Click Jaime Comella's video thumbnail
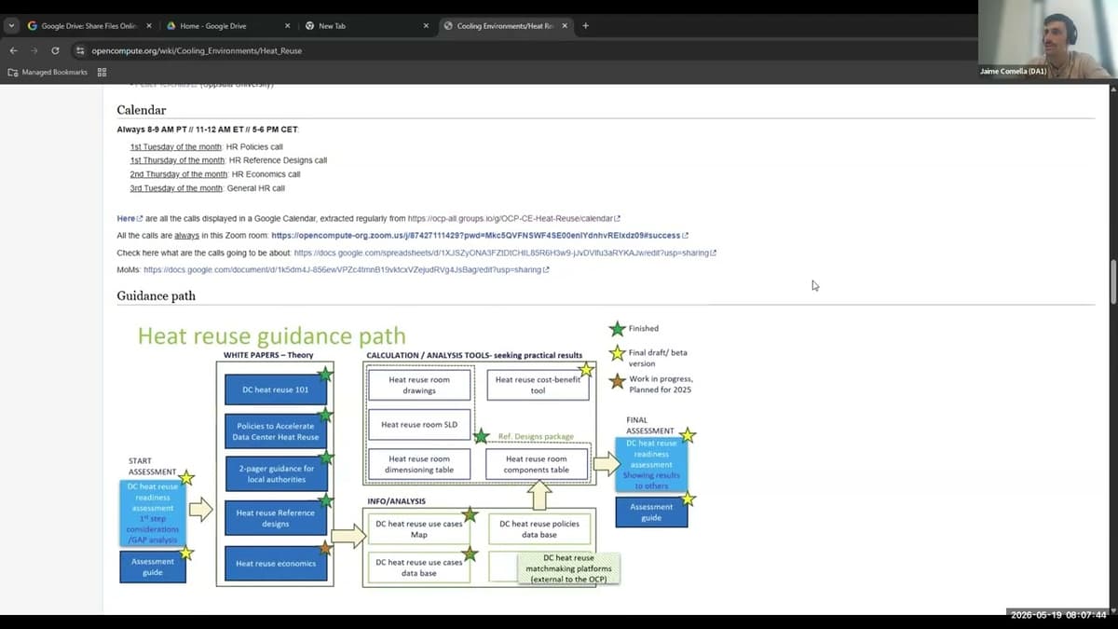Image resolution: width=1118 pixels, height=629 pixels. point(1047,39)
